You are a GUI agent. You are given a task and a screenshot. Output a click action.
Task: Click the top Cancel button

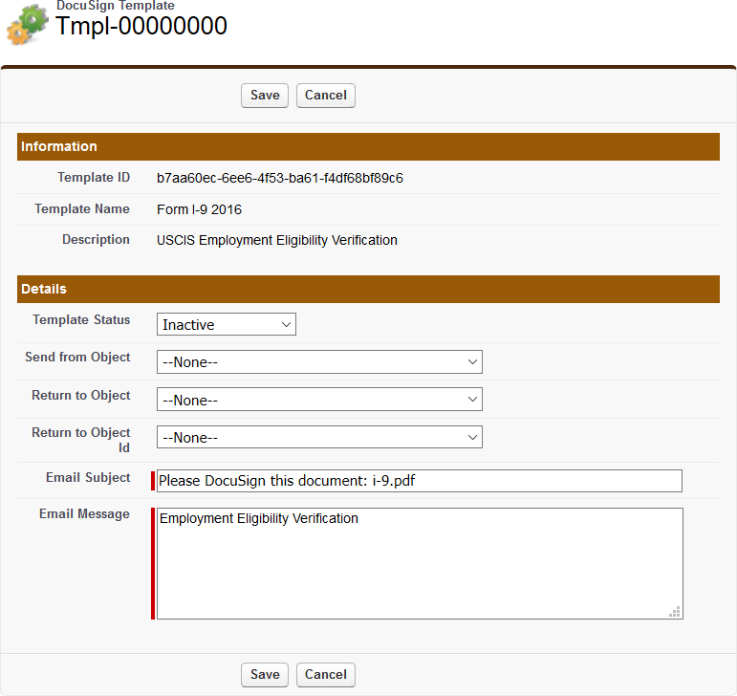[x=326, y=95]
